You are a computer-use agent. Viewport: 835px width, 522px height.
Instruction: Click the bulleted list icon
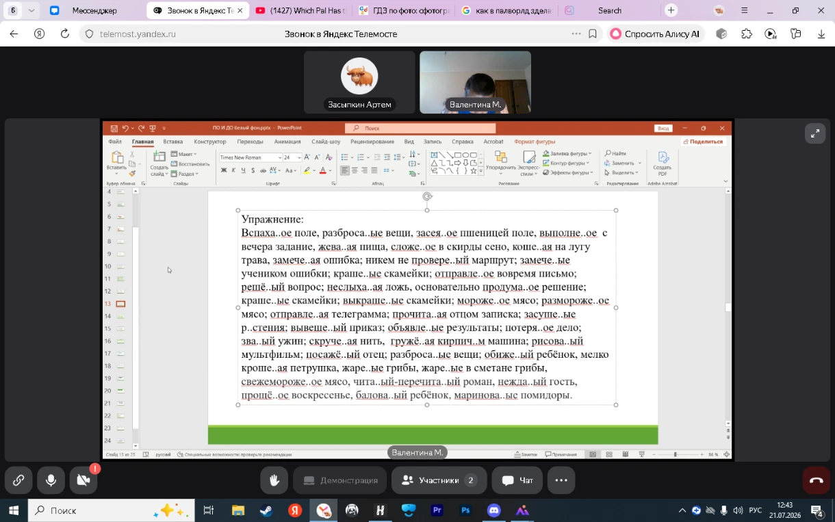pyautogui.click(x=345, y=157)
